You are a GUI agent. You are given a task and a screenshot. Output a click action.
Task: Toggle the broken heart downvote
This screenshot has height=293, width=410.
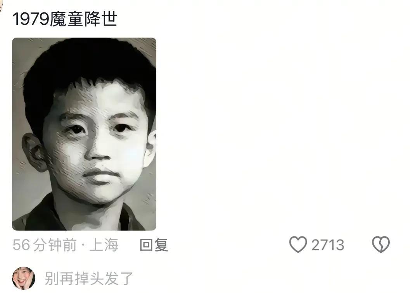[x=381, y=245]
